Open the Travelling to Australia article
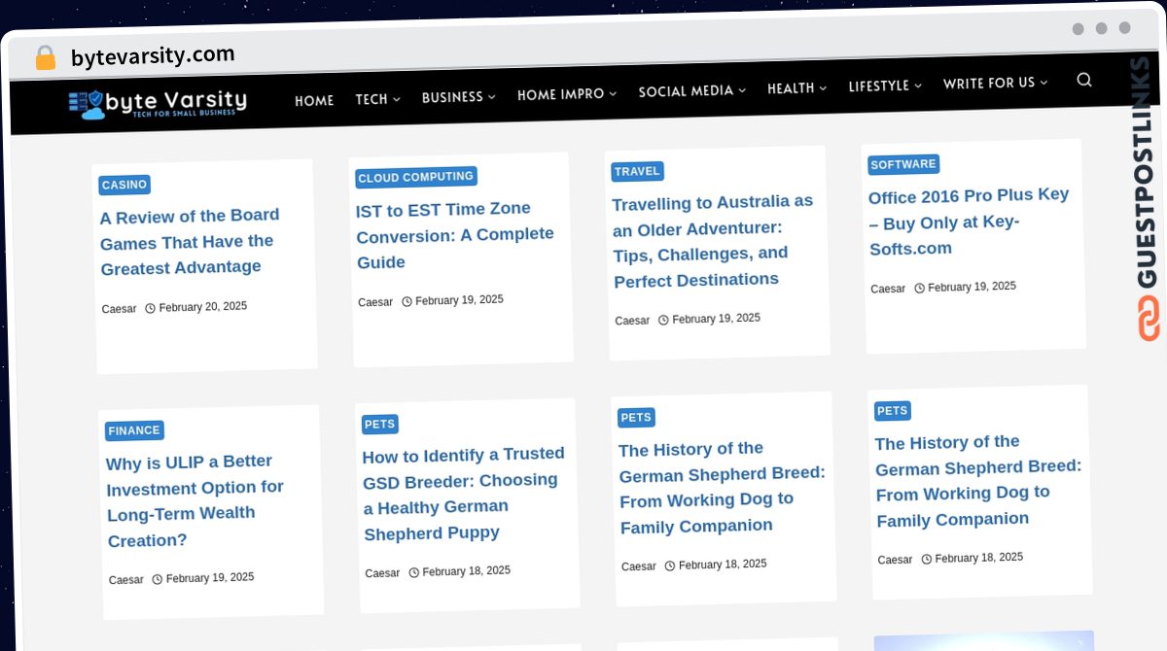1167x651 pixels. click(x=712, y=241)
